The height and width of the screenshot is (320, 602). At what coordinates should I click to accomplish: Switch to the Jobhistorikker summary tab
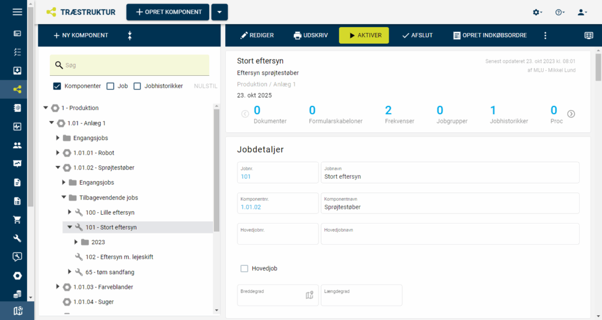coord(493,114)
